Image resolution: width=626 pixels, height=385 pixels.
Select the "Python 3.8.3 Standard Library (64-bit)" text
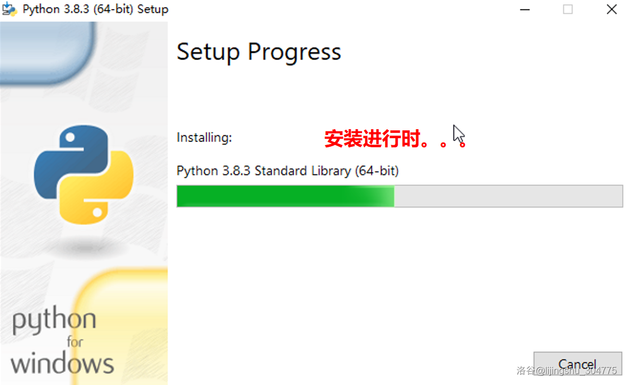287,171
